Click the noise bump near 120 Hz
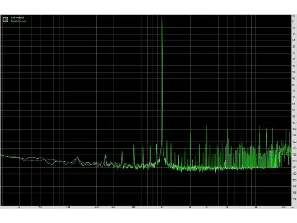The width and height of the screenshot is (297, 223). pos(77,158)
